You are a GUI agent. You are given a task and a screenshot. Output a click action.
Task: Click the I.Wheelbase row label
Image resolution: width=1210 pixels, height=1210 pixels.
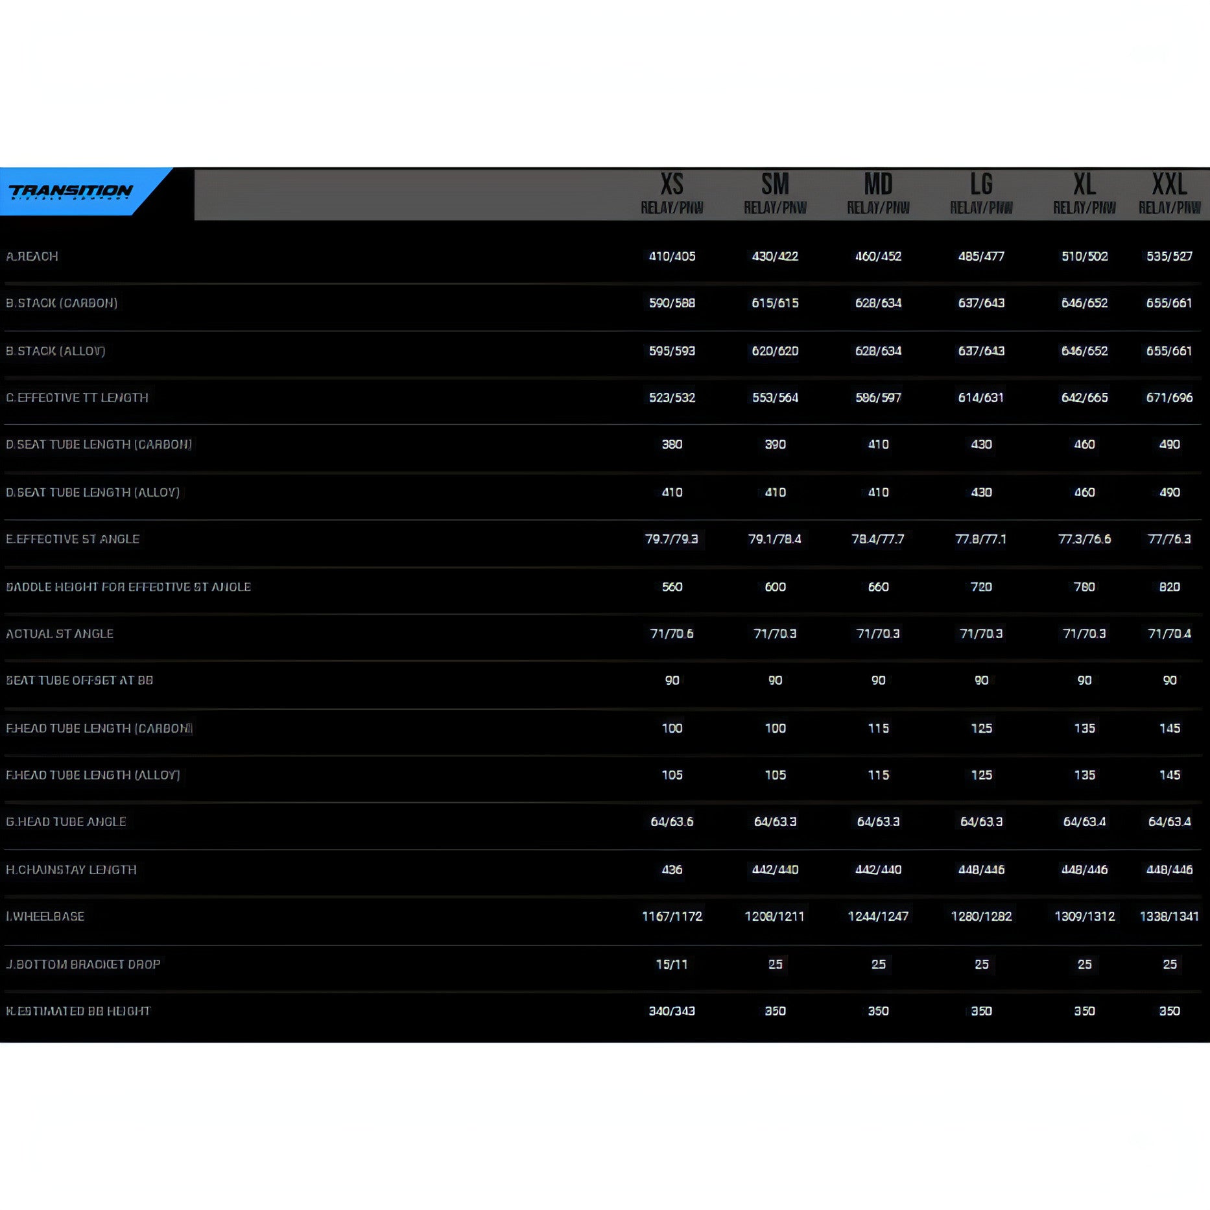(x=45, y=916)
